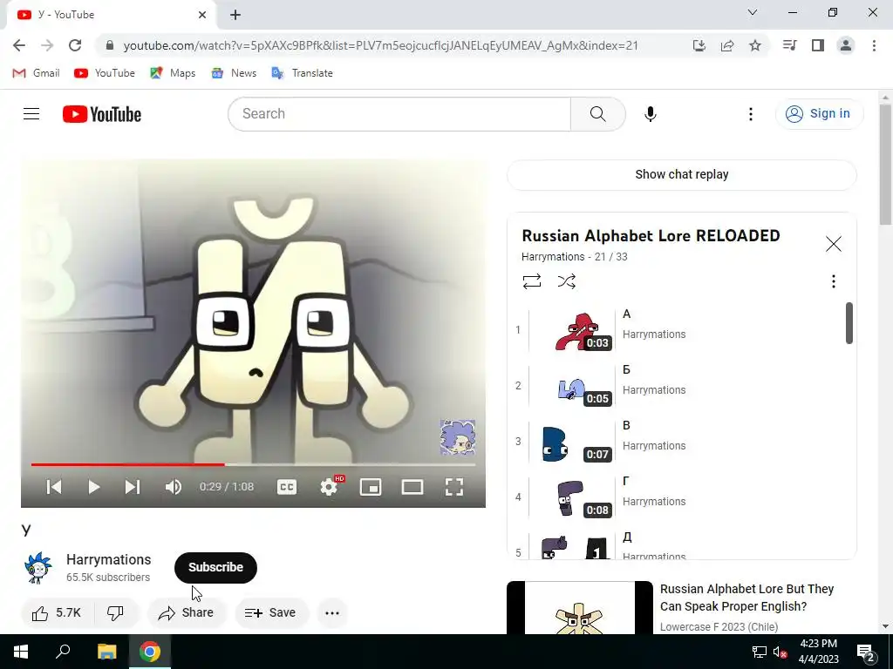
Task: Install app icon in address bar
Action: click(x=699, y=45)
